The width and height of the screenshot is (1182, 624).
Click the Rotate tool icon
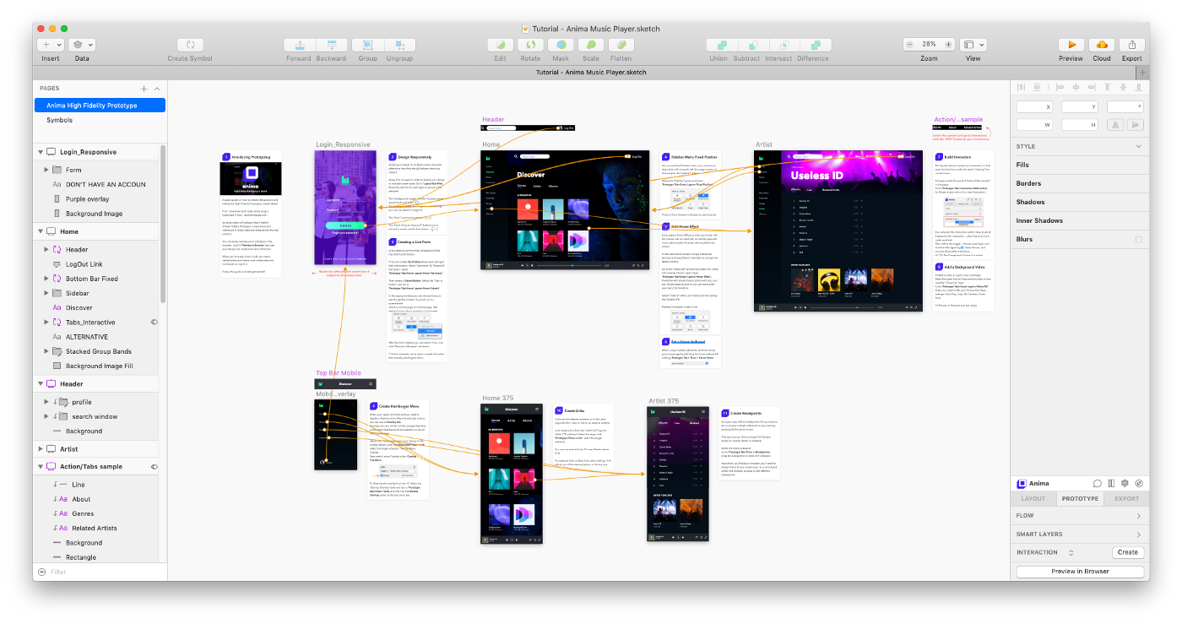[x=530, y=45]
